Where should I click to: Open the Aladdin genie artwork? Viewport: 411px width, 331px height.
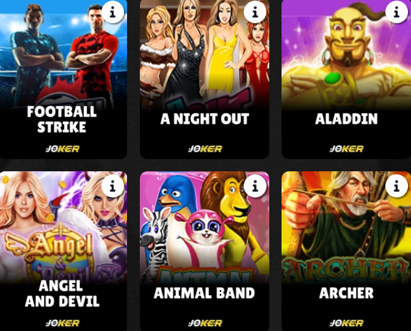point(346,55)
